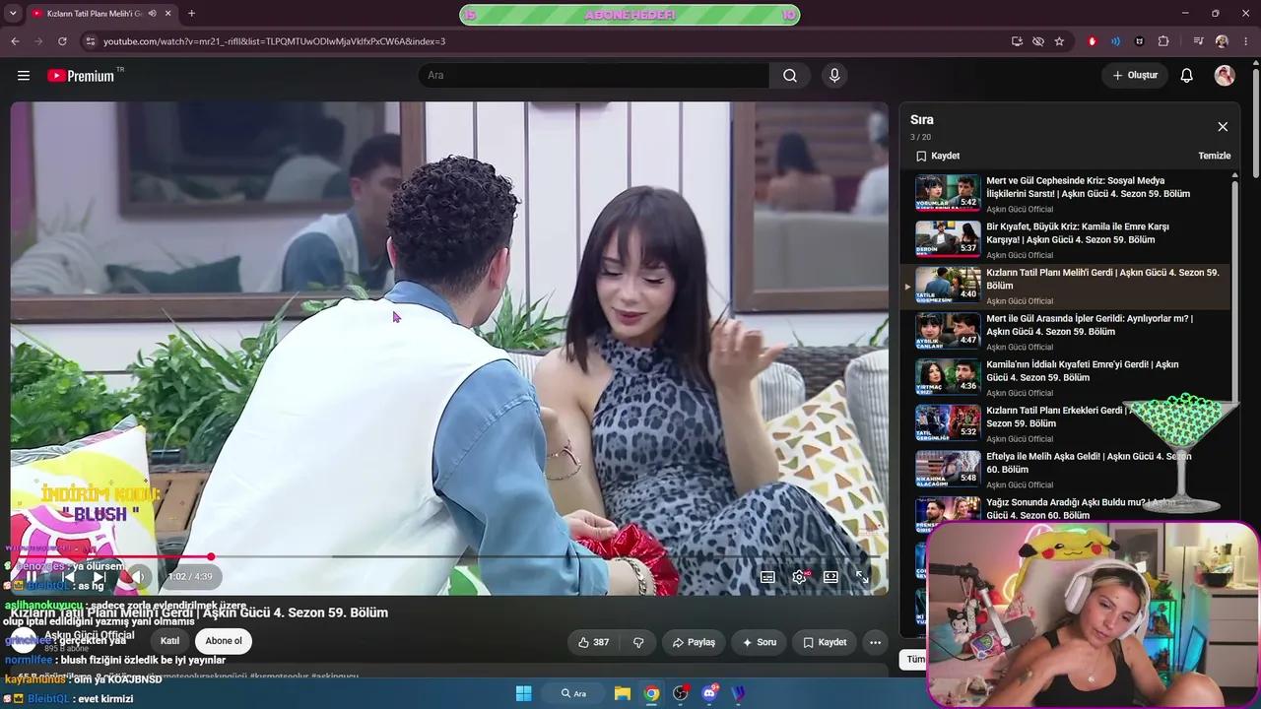
Task: Open File Explorer from the taskbar
Action: pyautogui.click(x=623, y=693)
